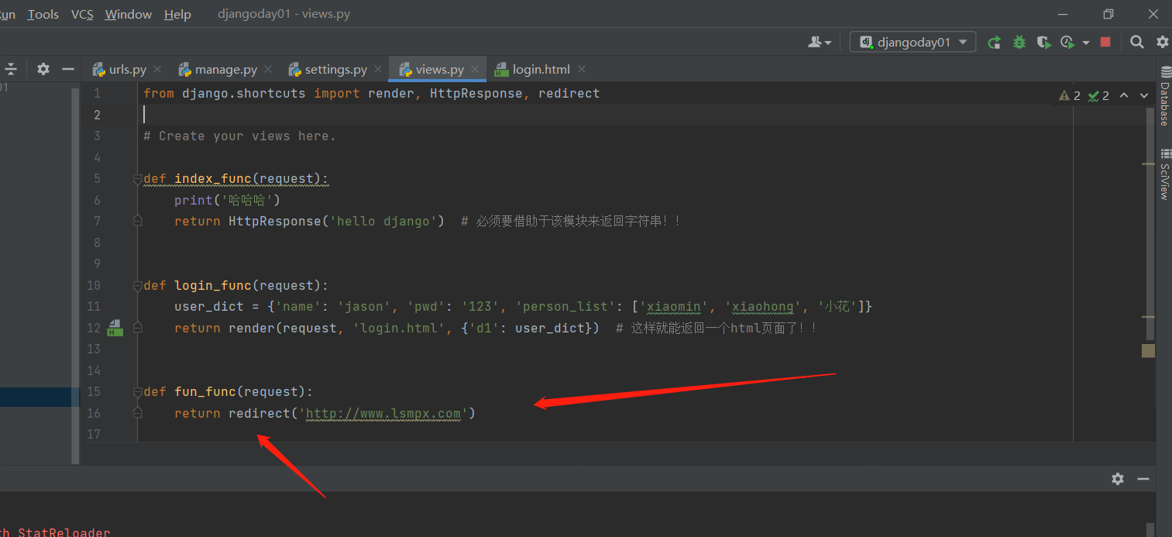Fold the index_func definition on line 5
This screenshot has width=1172, height=537.
(138, 179)
